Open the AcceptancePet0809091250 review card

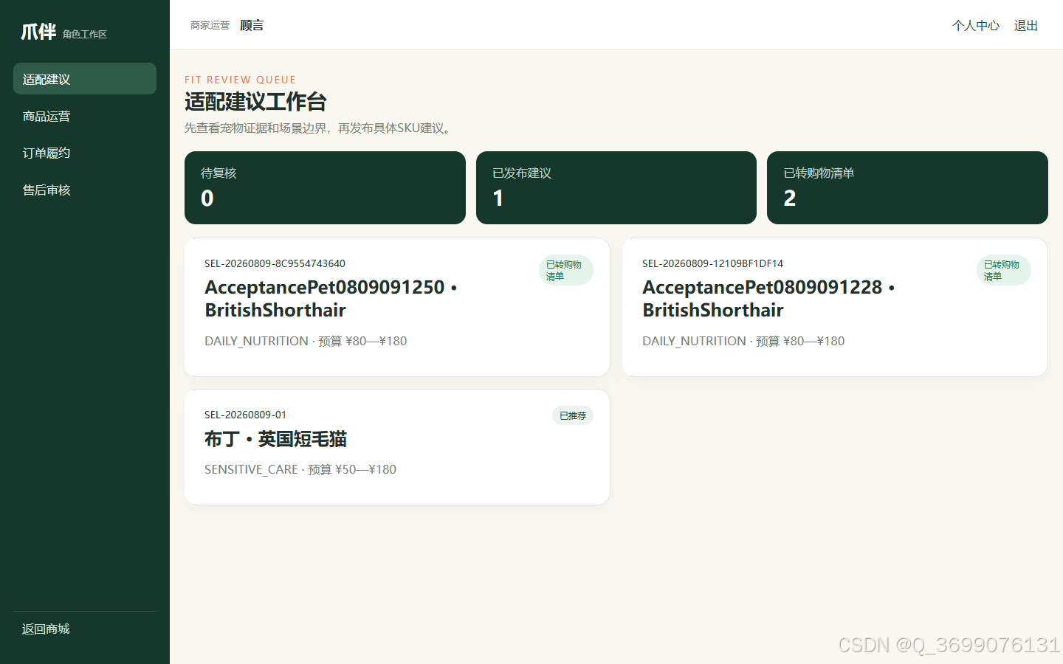tap(397, 307)
